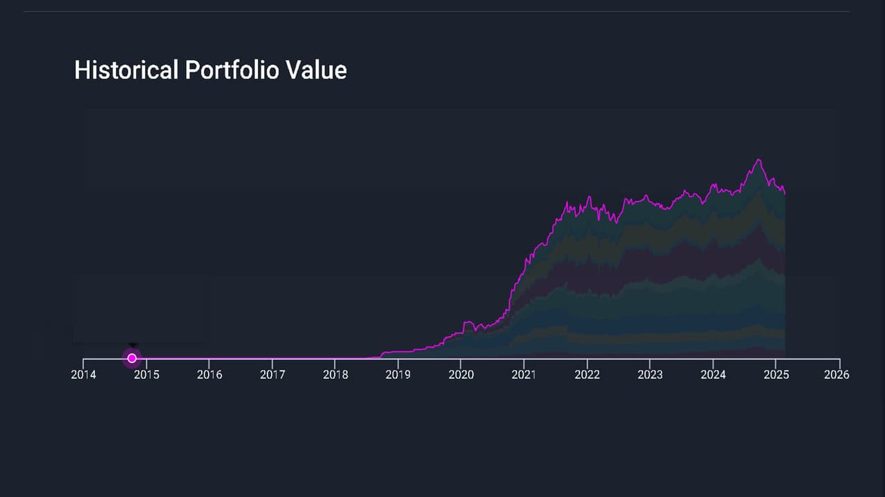Click the small arrow above the slider handle

click(x=131, y=346)
